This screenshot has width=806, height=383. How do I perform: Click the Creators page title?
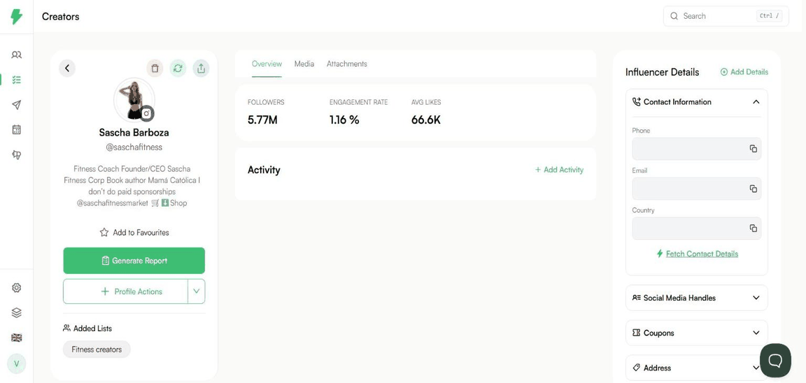(61, 17)
